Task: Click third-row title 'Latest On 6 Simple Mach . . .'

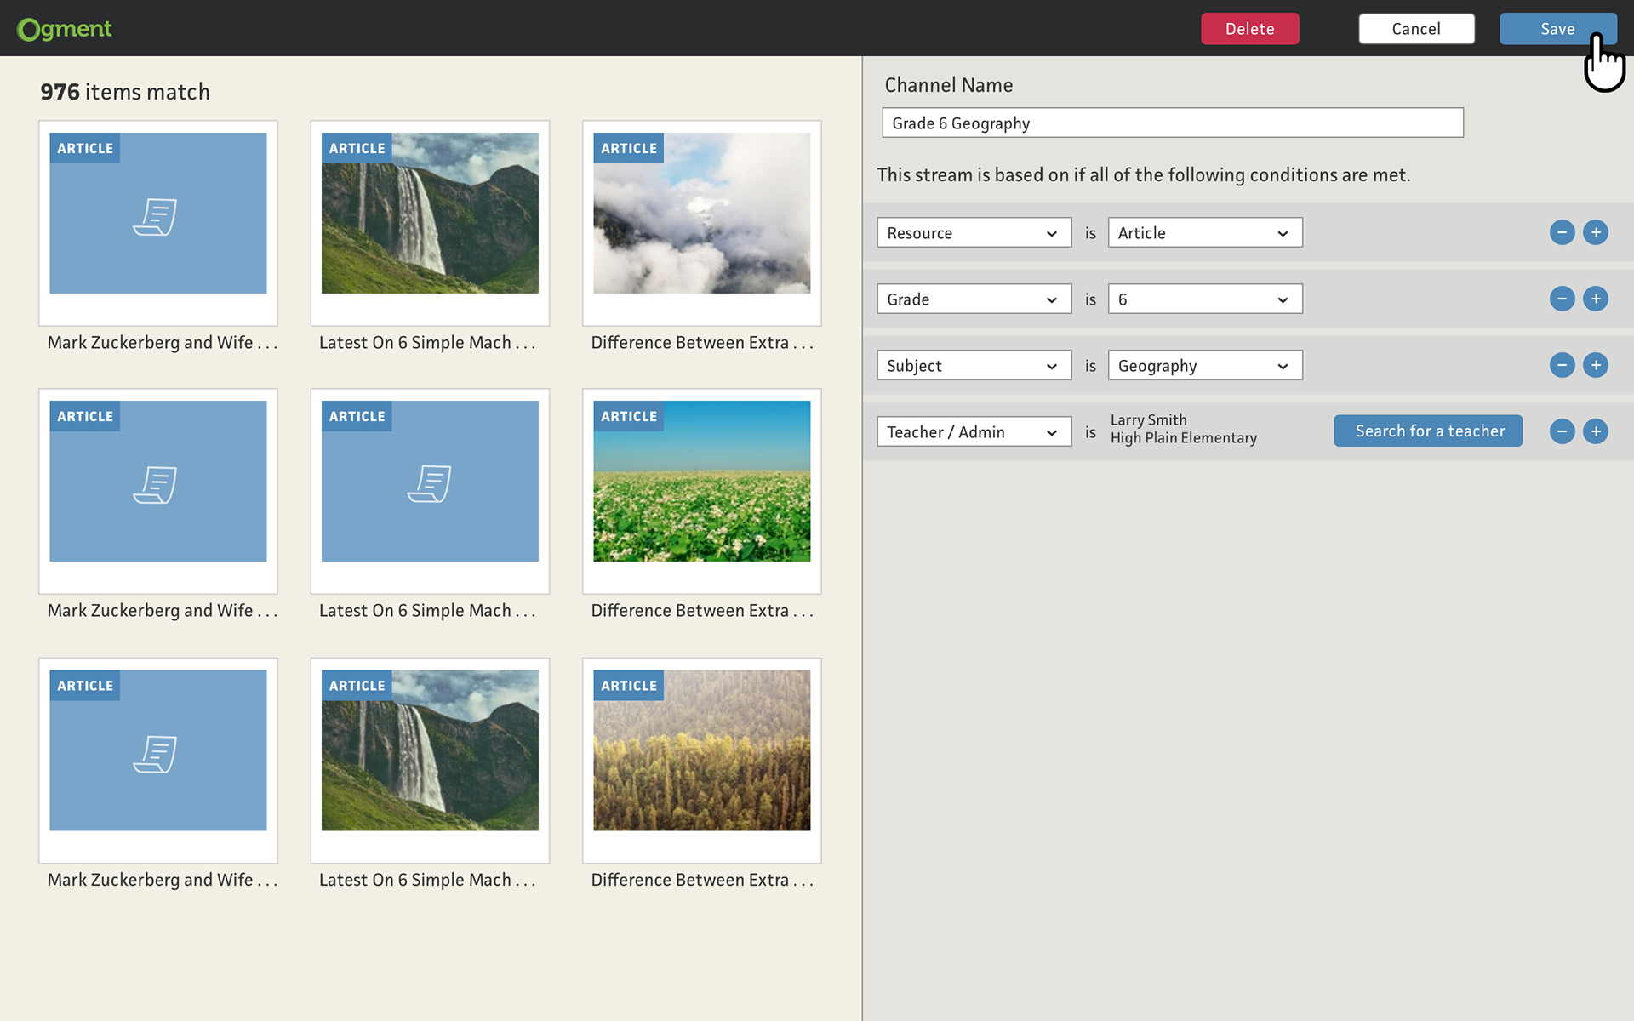Action: coord(427,879)
